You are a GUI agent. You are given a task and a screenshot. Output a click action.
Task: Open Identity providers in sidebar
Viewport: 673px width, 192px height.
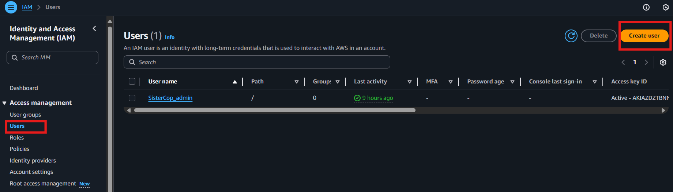[33, 161]
